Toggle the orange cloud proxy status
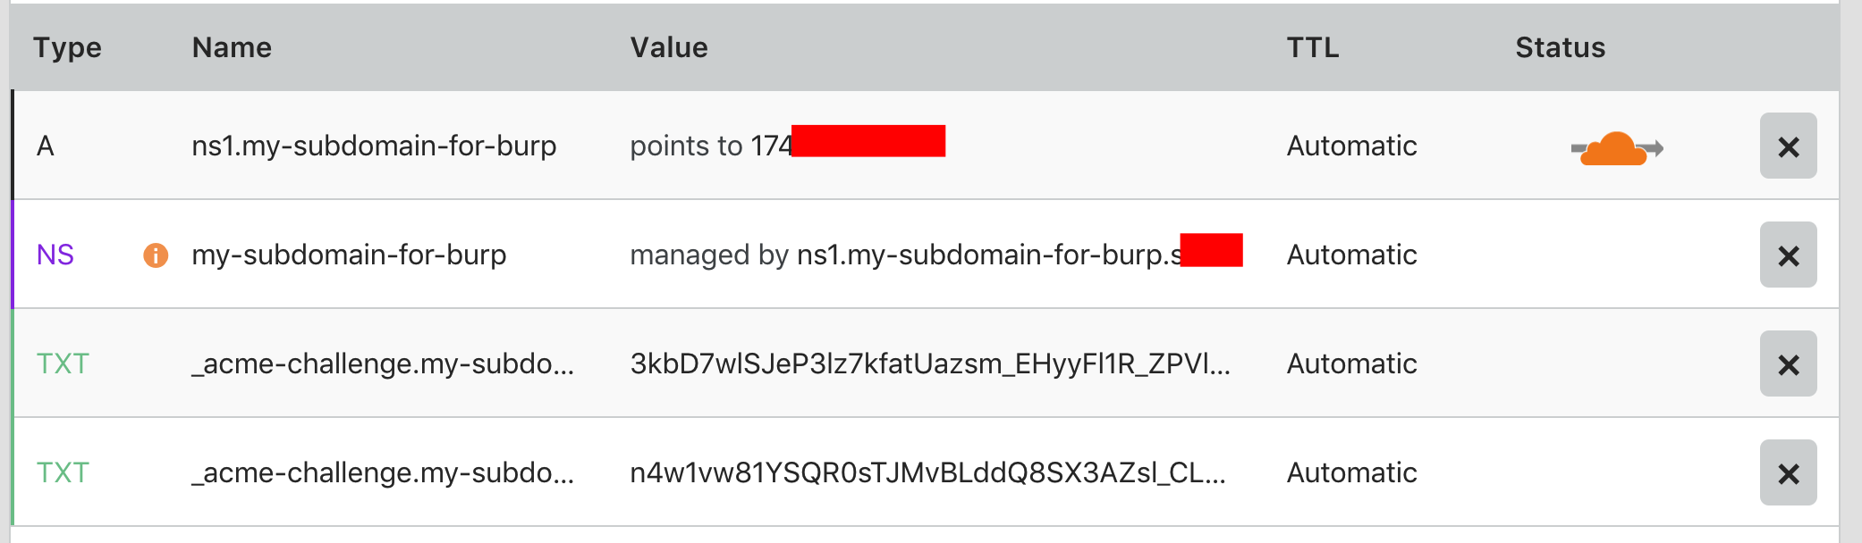Viewport: 1862px width, 543px height. [x=1616, y=148]
